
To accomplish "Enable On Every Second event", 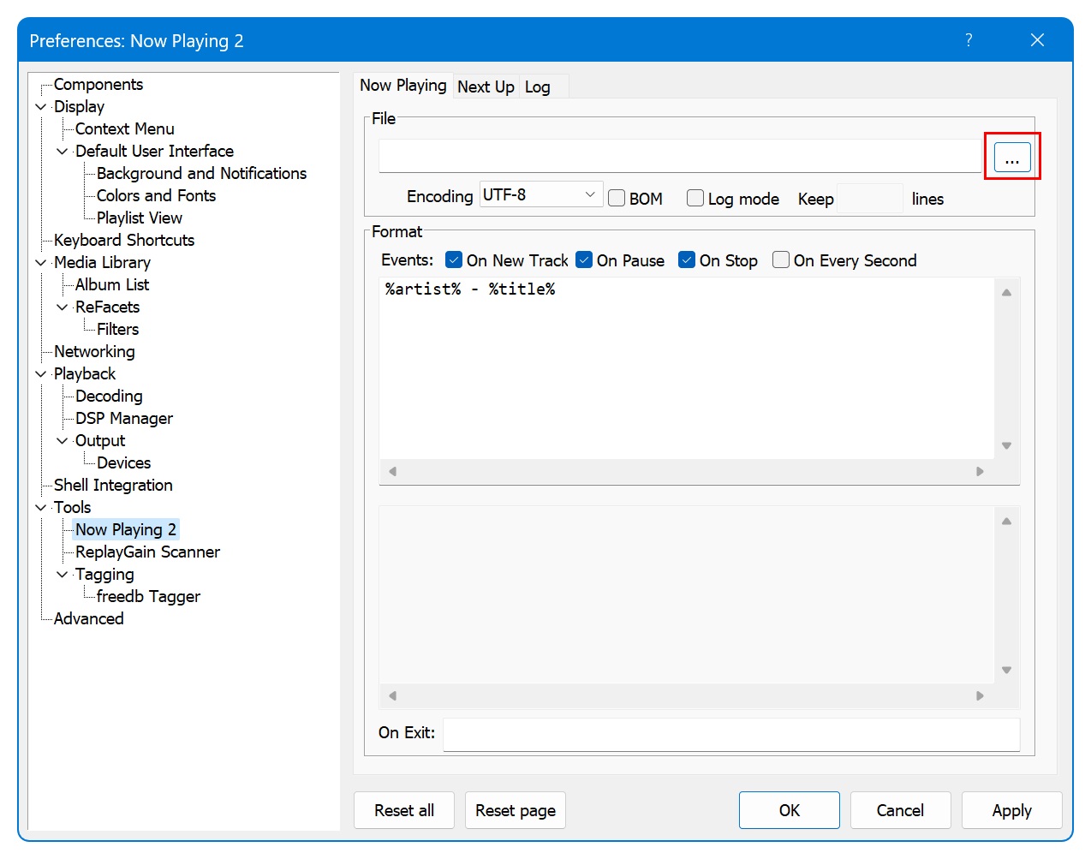I will 781,259.
